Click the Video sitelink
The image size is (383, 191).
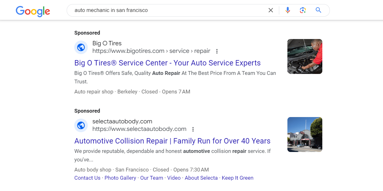pos(174,178)
